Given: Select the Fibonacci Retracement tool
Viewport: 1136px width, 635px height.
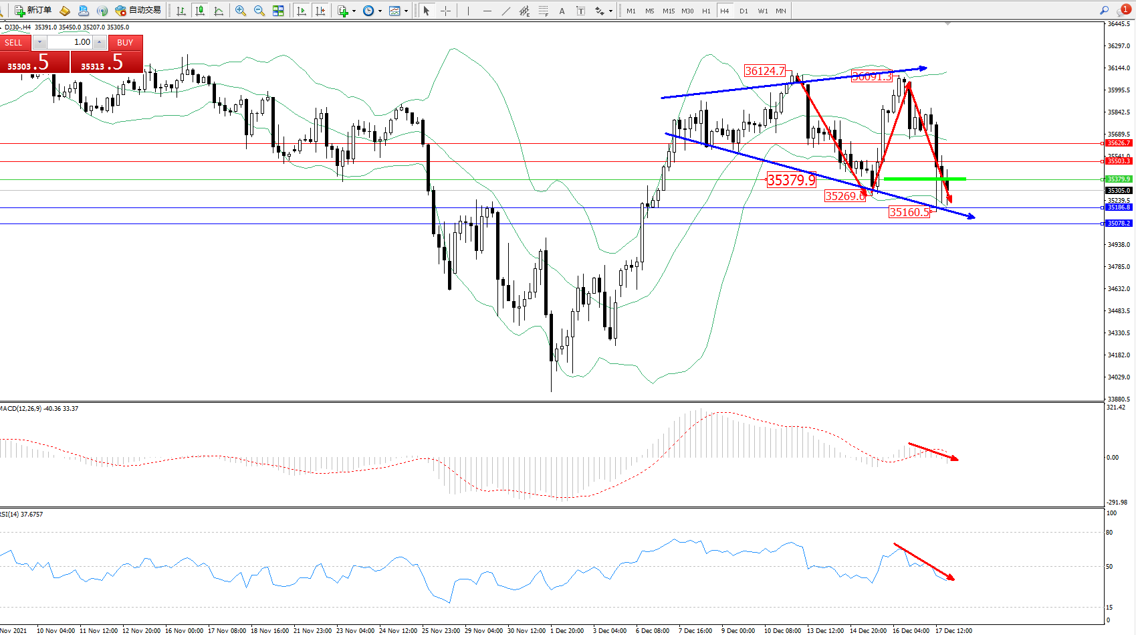Looking at the screenshot, I should pos(543,11).
